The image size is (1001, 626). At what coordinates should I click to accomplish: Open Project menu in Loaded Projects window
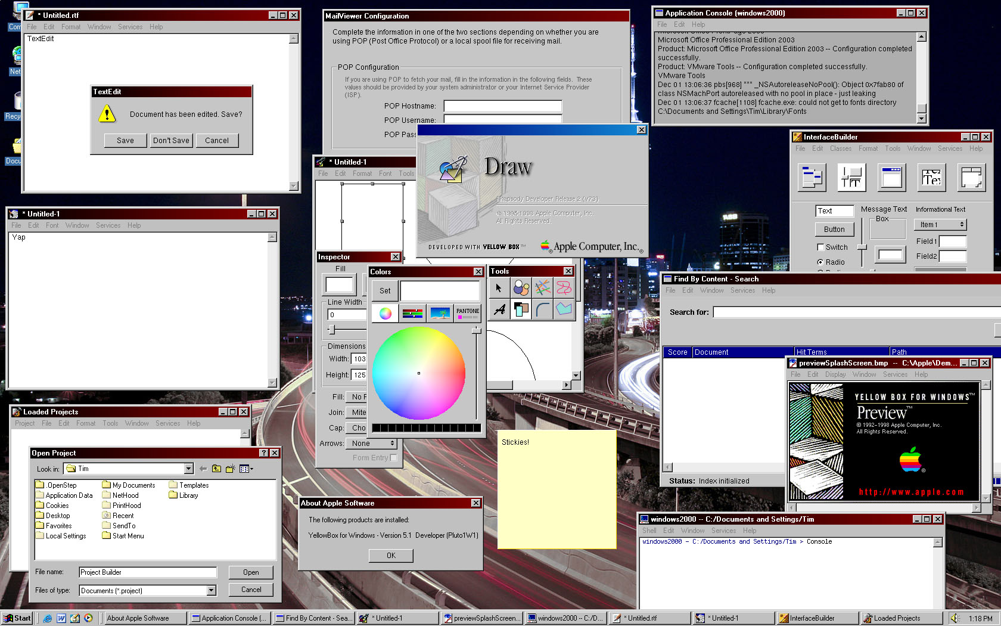click(x=25, y=423)
